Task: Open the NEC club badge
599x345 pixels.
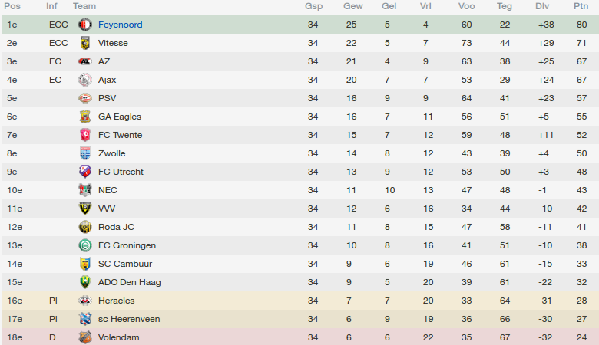Action: [84, 190]
